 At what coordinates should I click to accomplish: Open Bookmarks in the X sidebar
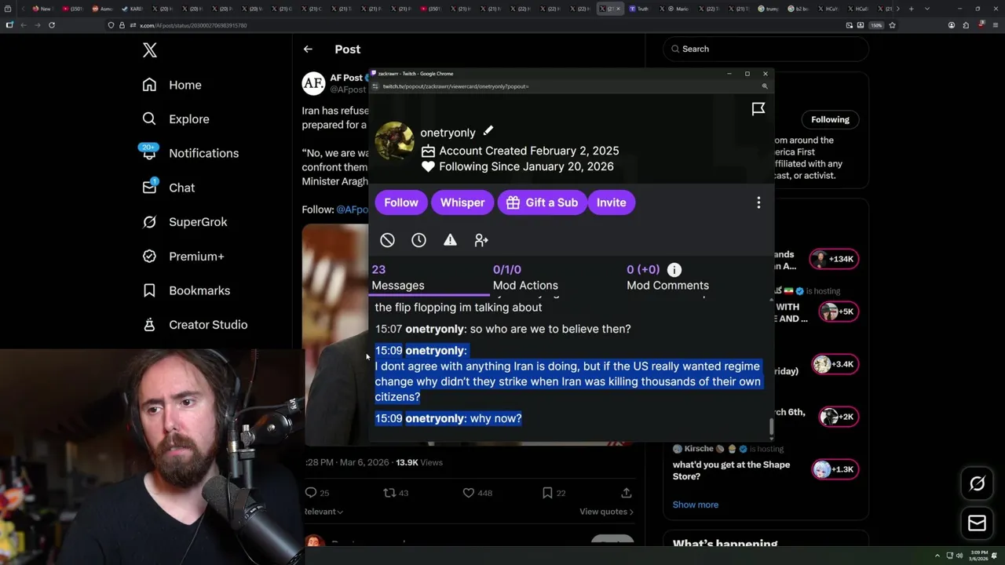[x=186, y=290]
